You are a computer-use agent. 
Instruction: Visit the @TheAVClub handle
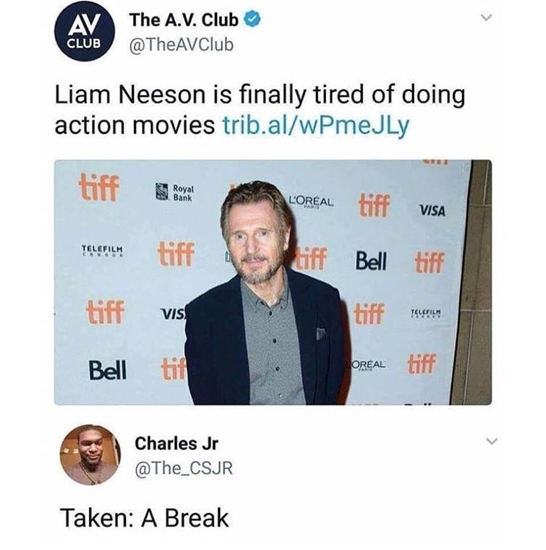[182, 45]
